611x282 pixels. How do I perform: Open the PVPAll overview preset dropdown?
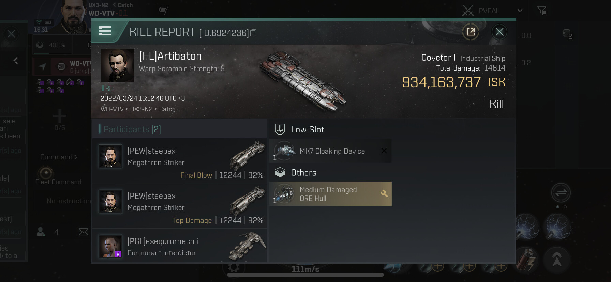pos(520,11)
